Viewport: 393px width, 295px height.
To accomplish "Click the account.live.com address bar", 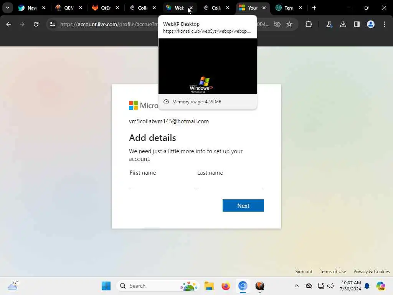I will pos(109,24).
